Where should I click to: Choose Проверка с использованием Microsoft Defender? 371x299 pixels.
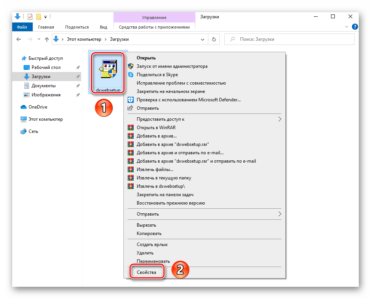pos(205,100)
